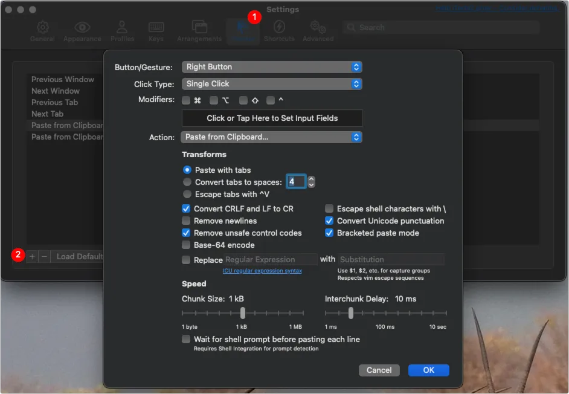Select the highlighted Paste from Clipboard row
Image resolution: width=569 pixels, height=394 pixels.
click(x=65, y=125)
